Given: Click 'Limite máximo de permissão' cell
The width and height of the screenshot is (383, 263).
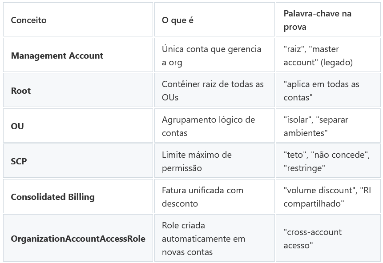Looking at the screenshot, I should [214, 161].
